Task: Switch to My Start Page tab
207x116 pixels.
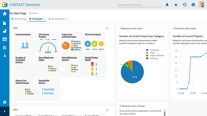Action: (x=19, y=19)
